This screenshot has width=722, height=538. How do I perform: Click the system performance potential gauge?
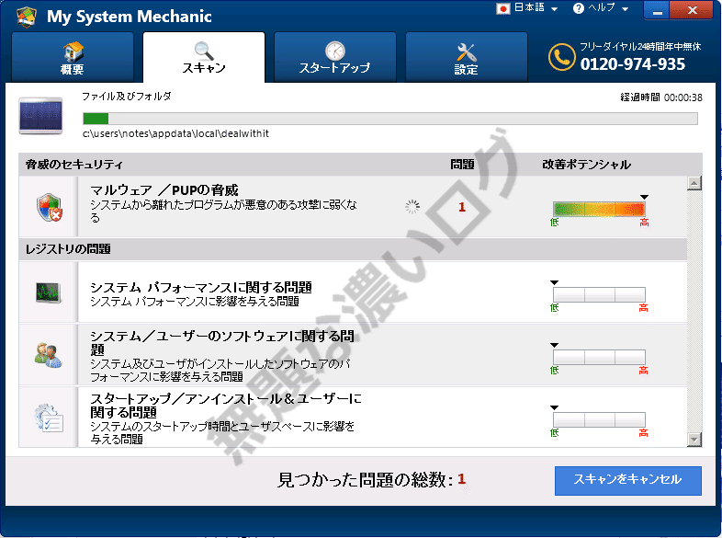(x=599, y=294)
